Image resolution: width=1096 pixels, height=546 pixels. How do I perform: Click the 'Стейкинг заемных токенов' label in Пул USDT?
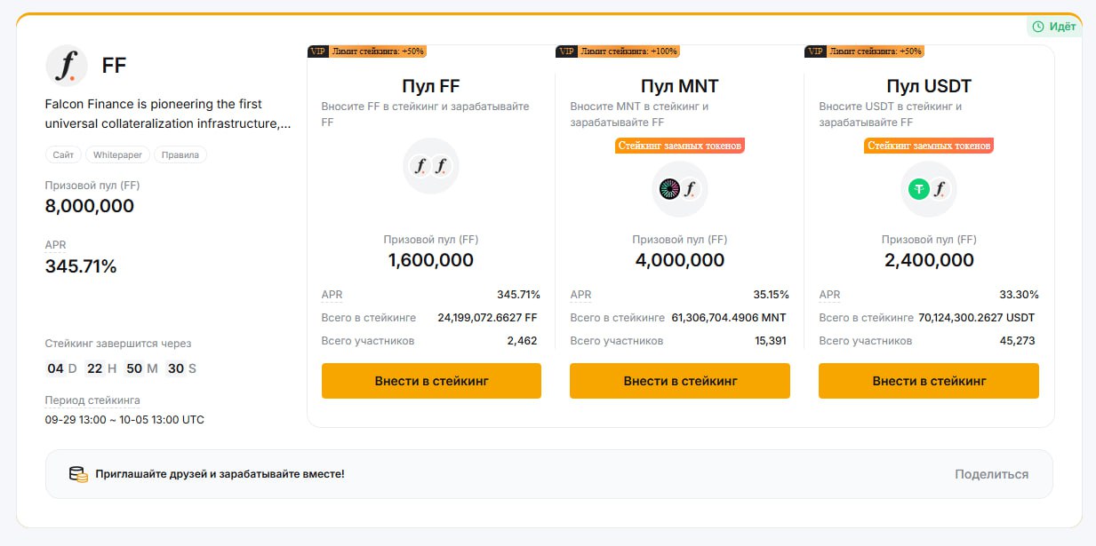(929, 145)
